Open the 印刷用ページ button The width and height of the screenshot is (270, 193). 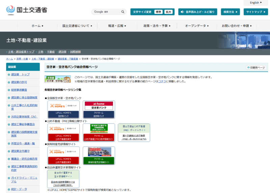[256, 67]
